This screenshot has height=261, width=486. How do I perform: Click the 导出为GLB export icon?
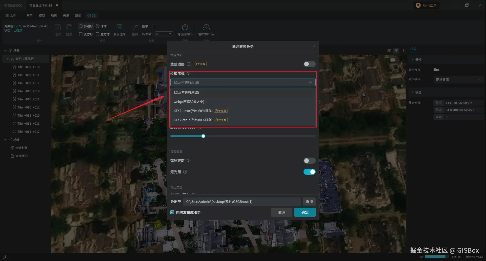coord(185,27)
